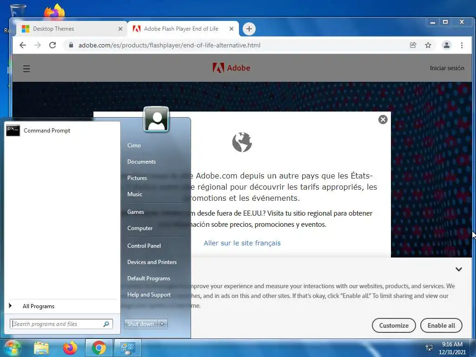The image size is (476, 357).
Task: Open Help and Support
Action: (149, 295)
